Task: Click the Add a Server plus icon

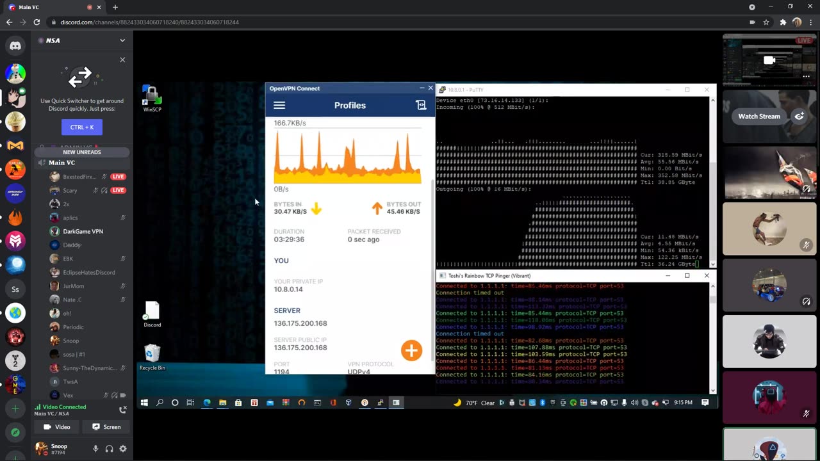Action: click(x=15, y=408)
